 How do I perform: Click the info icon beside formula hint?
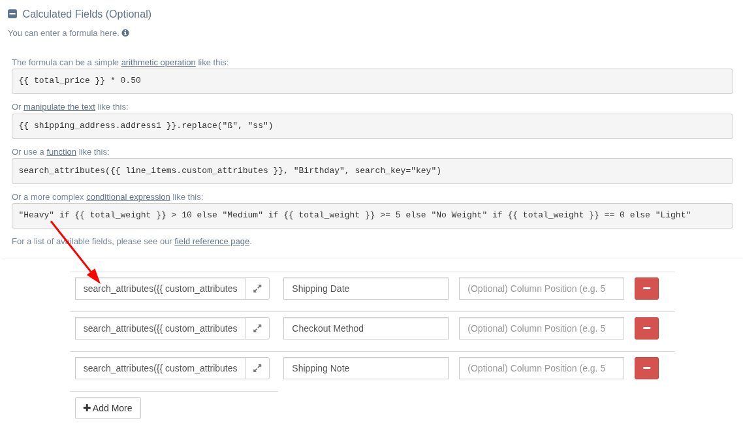tap(125, 33)
